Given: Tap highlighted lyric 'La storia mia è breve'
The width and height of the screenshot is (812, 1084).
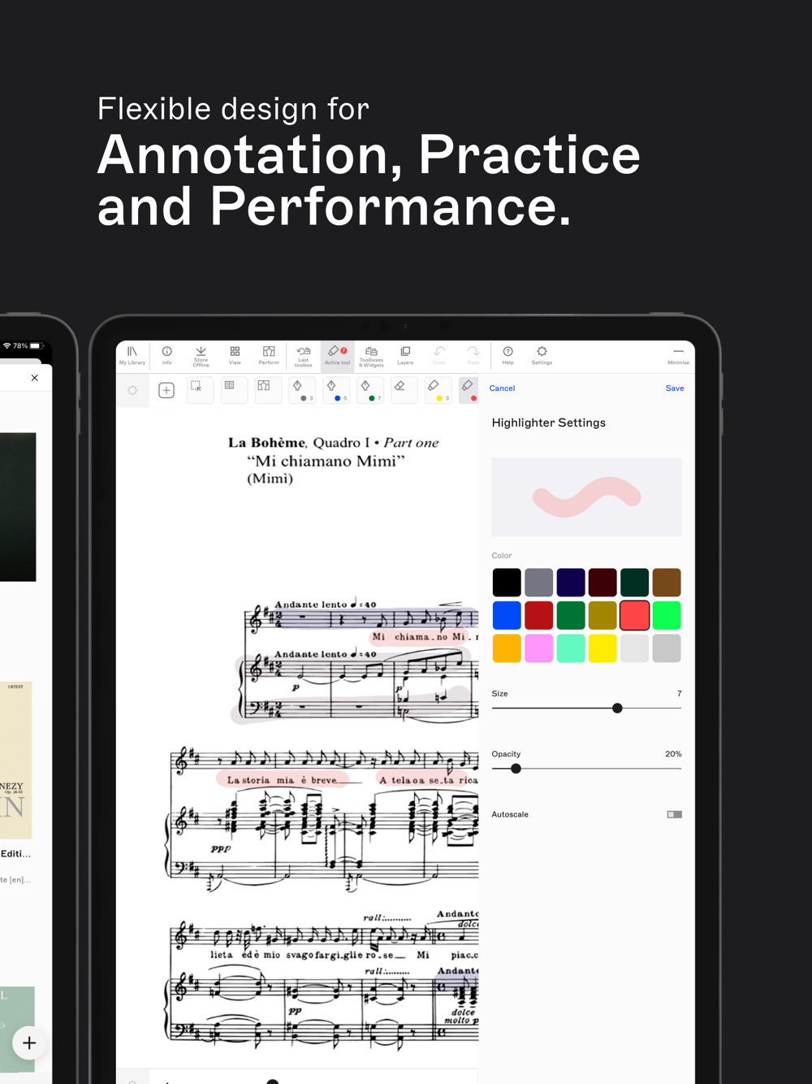Looking at the screenshot, I should coord(282,780).
